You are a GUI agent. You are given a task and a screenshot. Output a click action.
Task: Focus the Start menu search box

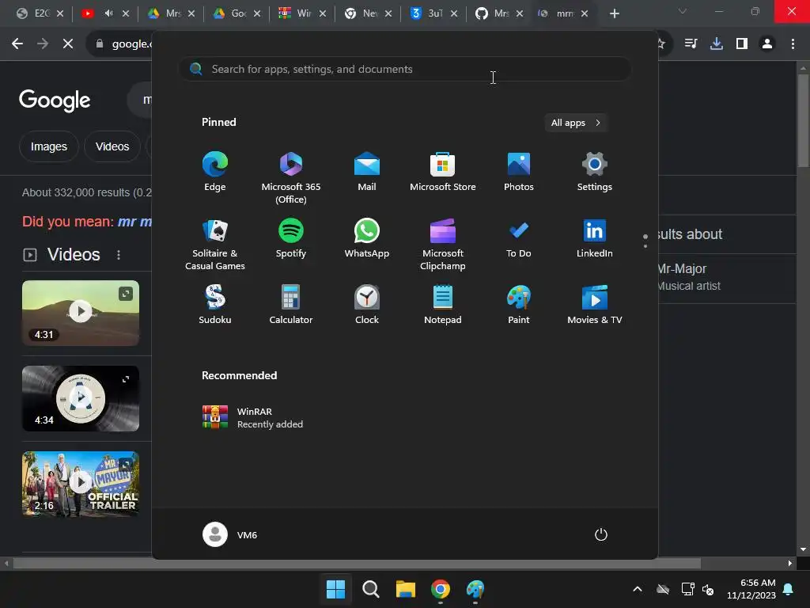click(x=404, y=69)
